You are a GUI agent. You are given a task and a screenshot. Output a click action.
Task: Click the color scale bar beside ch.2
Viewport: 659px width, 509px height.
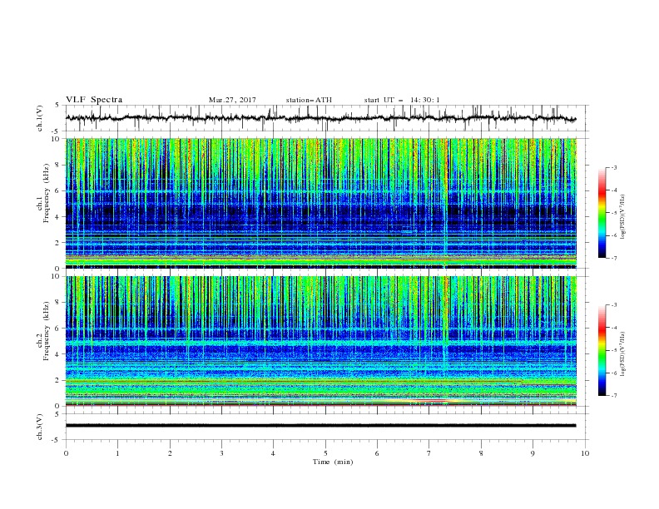(x=602, y=350)
